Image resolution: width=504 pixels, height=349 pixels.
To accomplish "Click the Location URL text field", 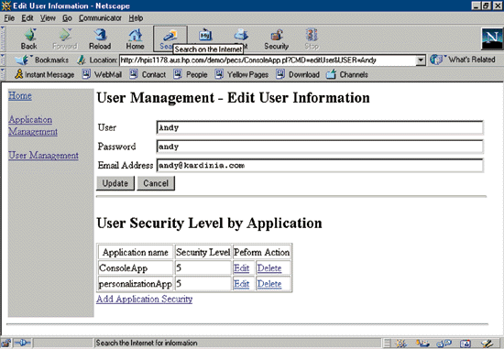I will (268, 60).
